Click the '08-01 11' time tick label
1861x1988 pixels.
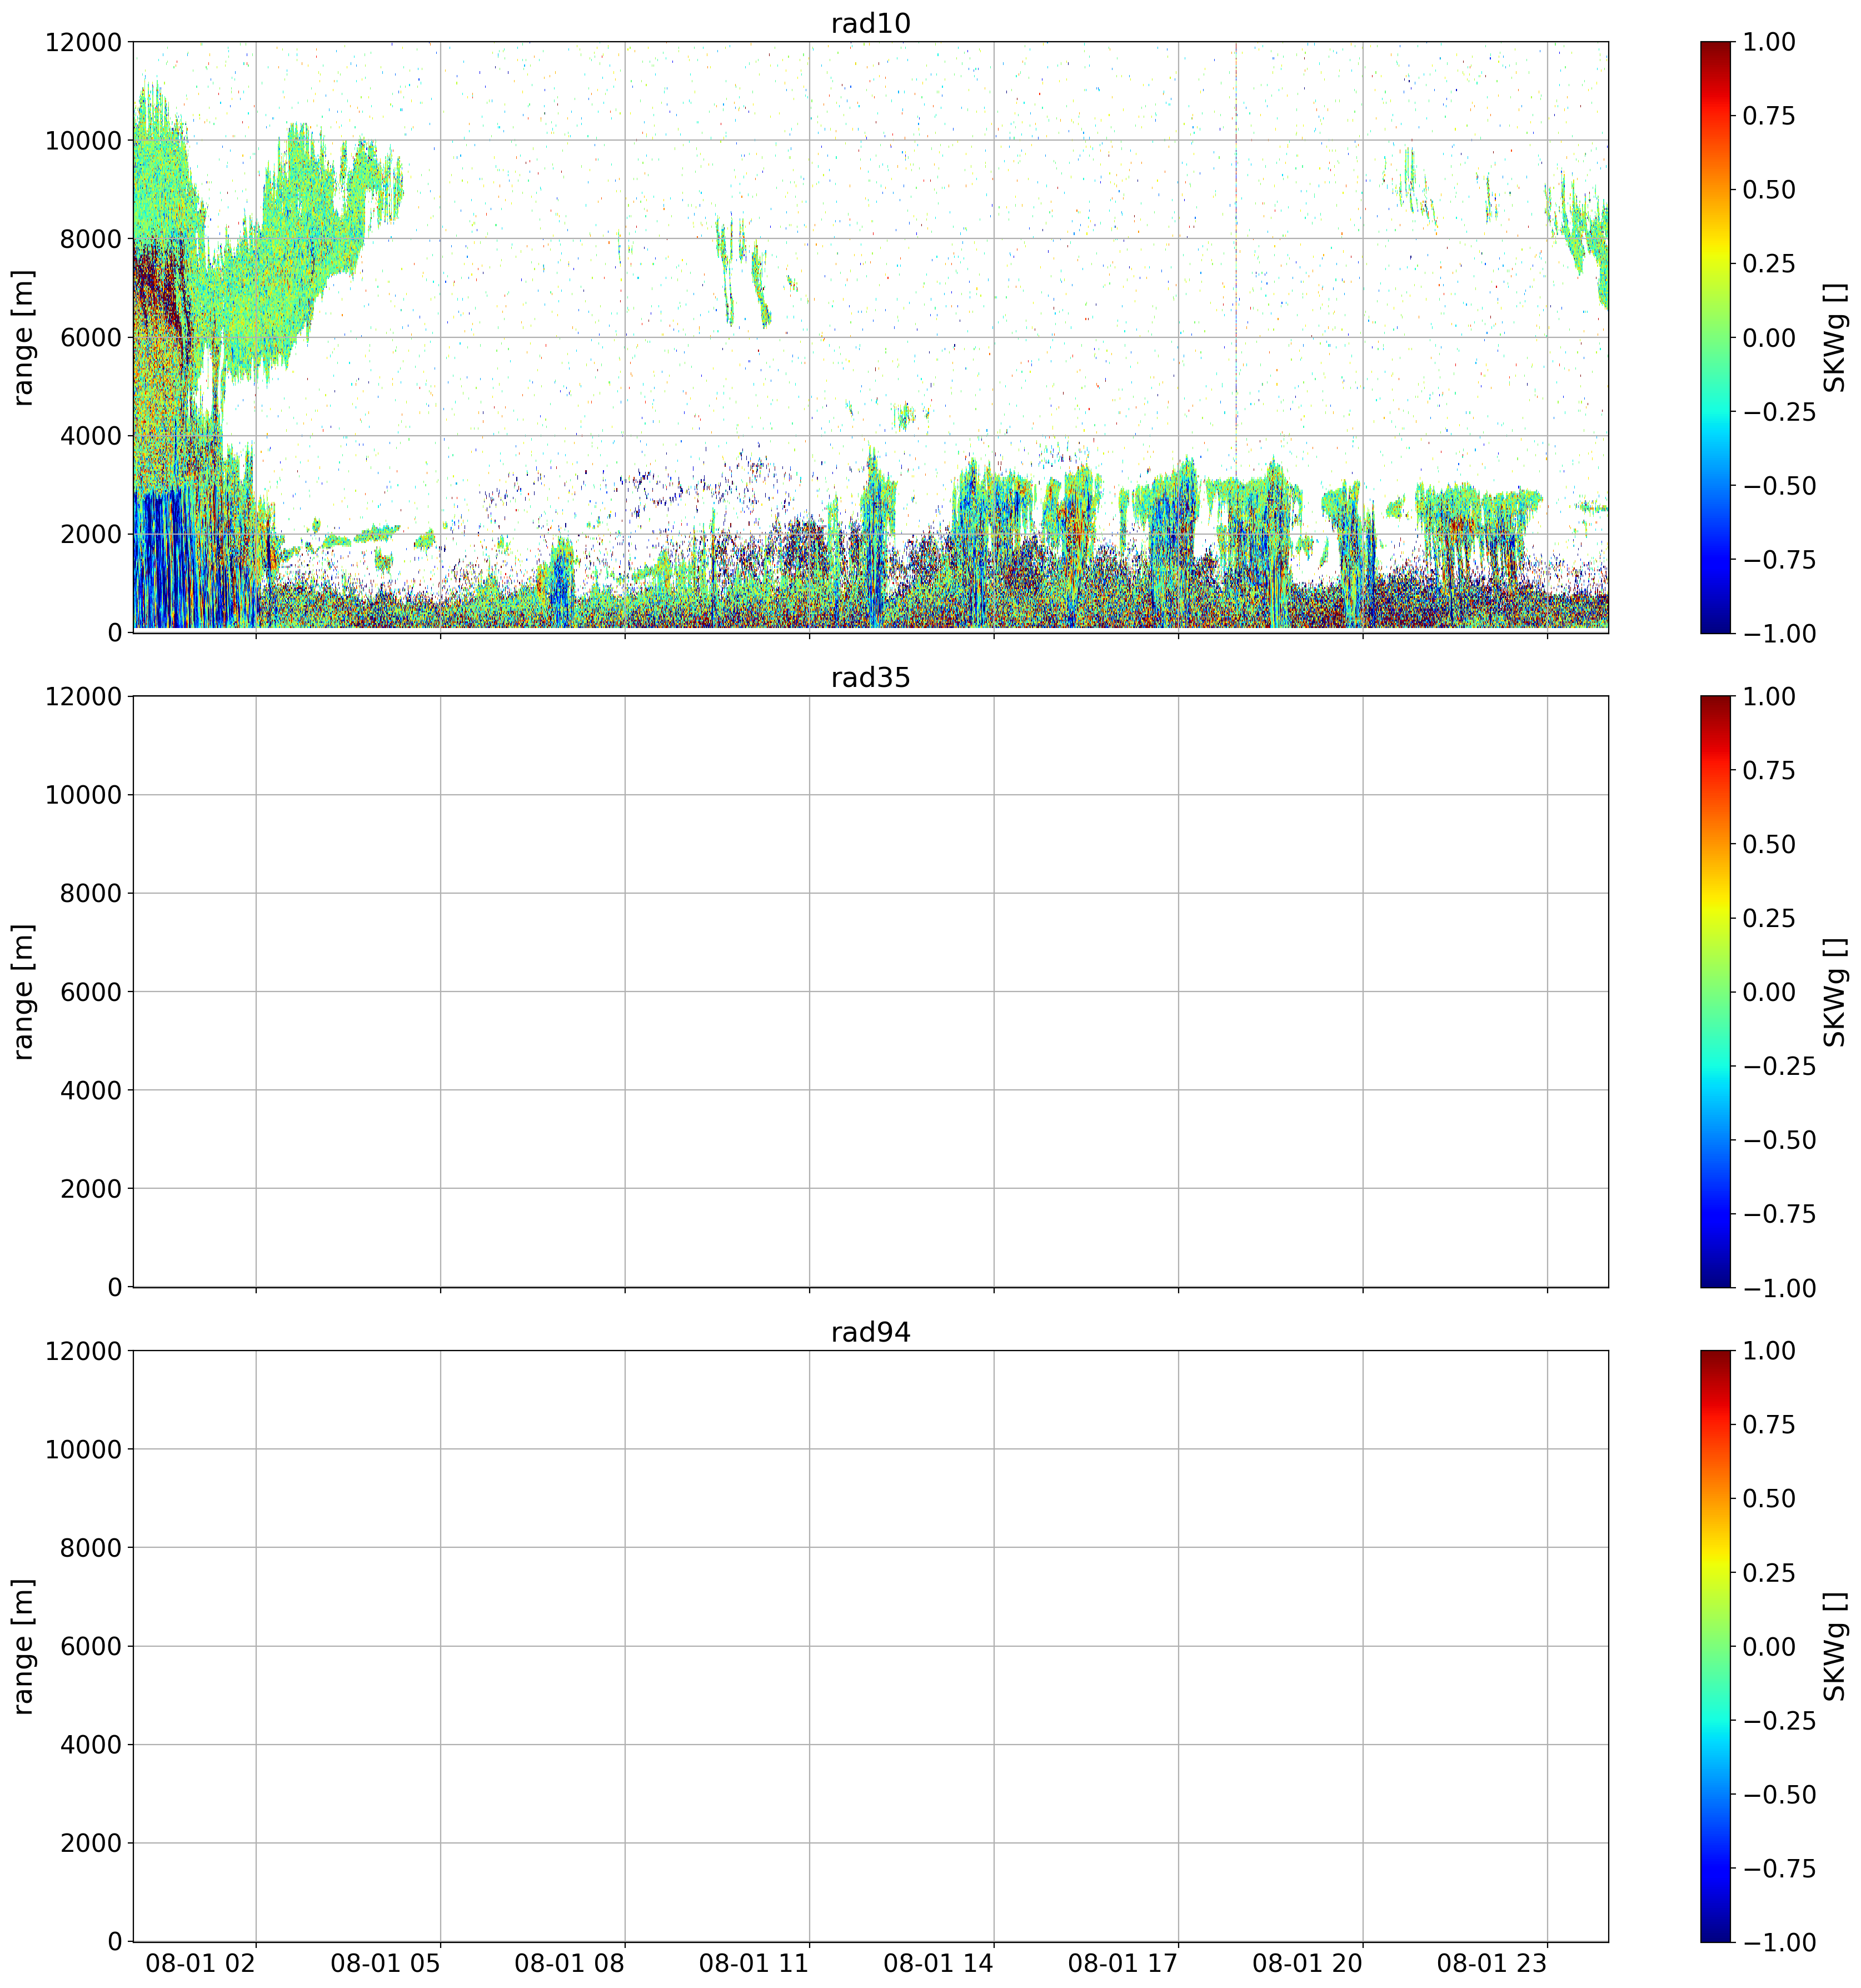tap(754, 1963)
